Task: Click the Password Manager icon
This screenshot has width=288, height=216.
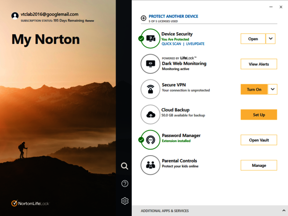Action: point(151,140)
